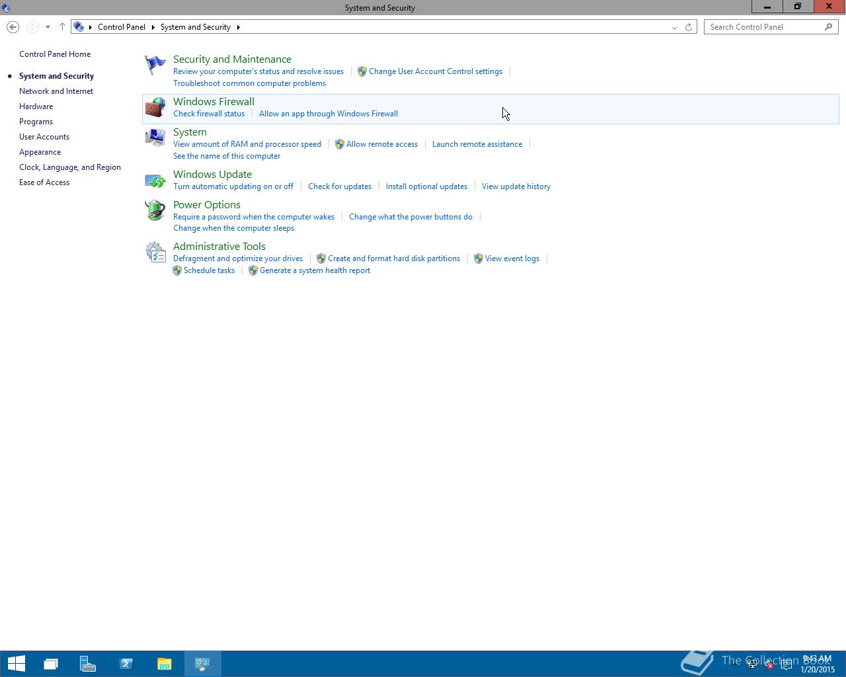Click Allow an app through Windows Firewall
The height and width of the screenshot is (677, 846).
click(328, 114)
